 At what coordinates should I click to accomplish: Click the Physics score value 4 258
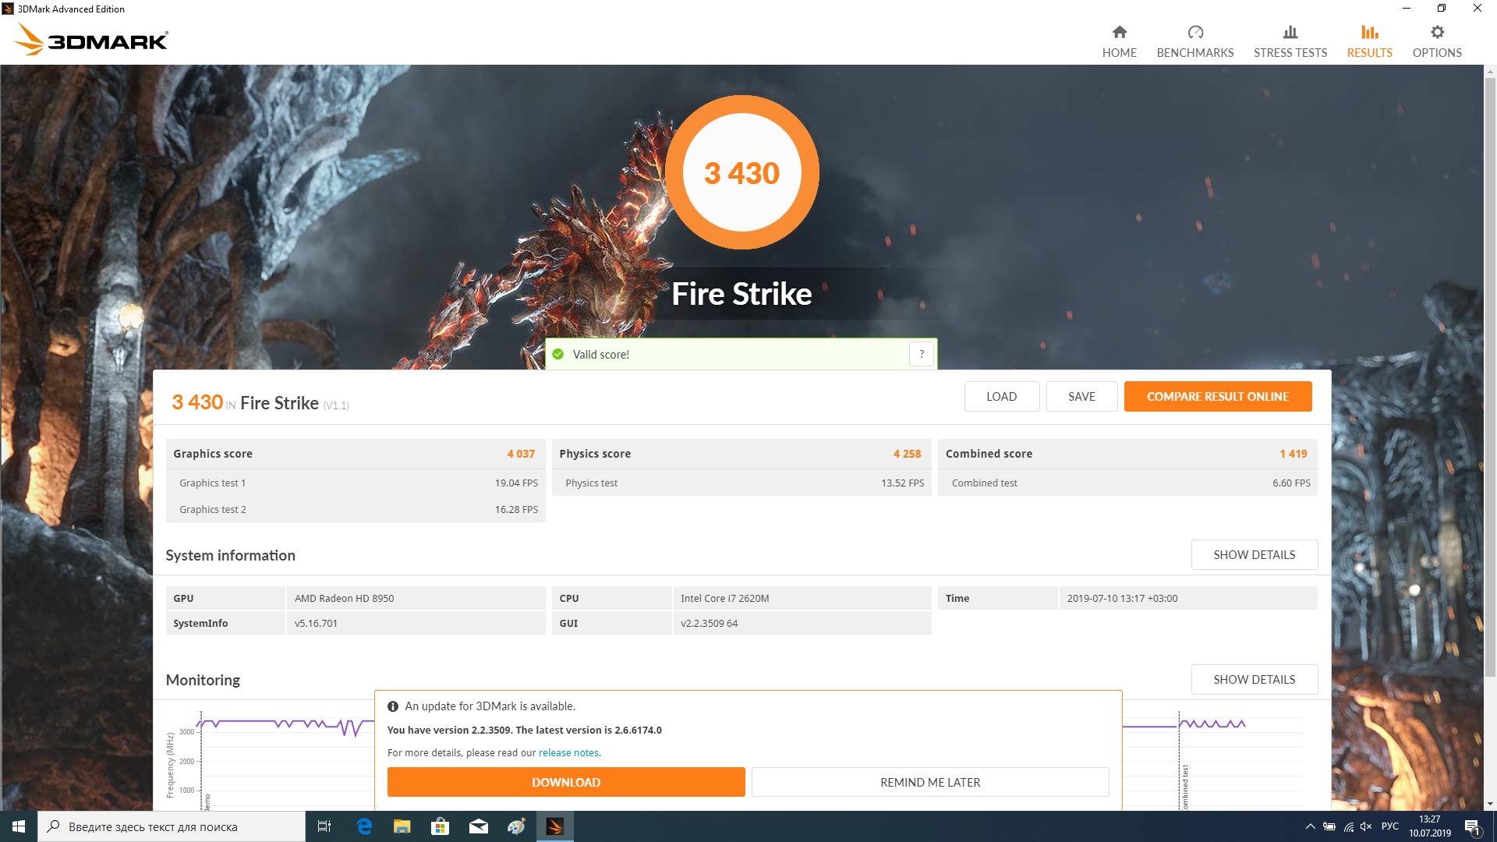point(907,454)
